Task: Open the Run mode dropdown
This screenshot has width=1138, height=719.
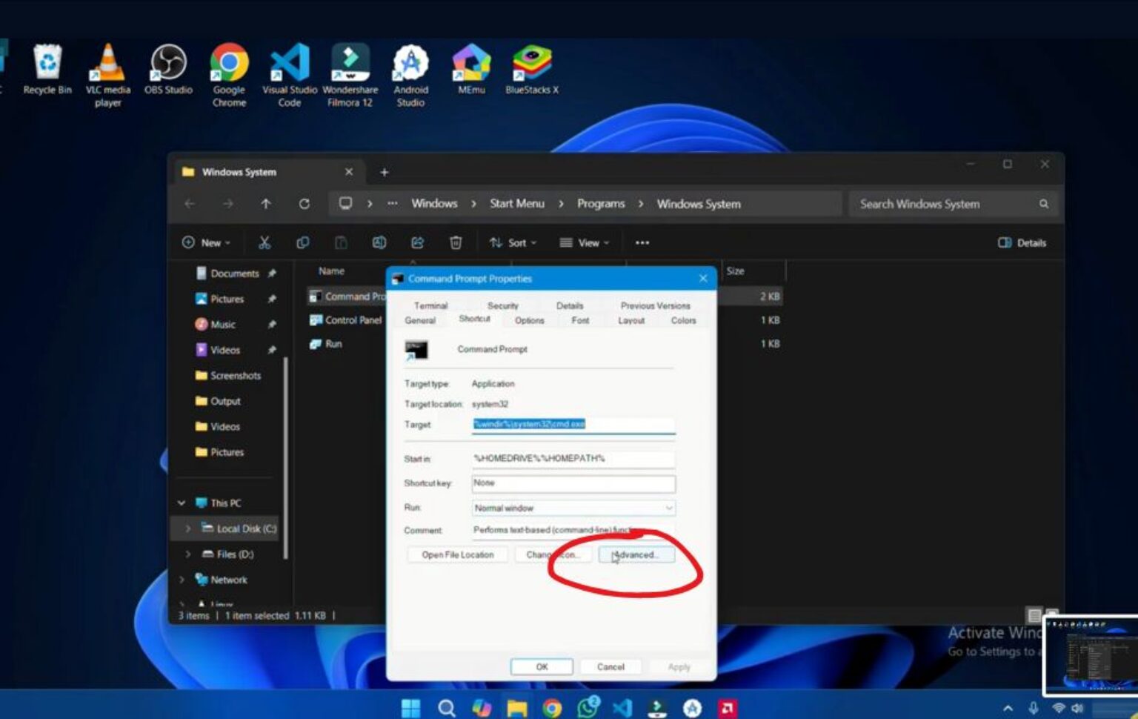Action: tap(668, 508)
